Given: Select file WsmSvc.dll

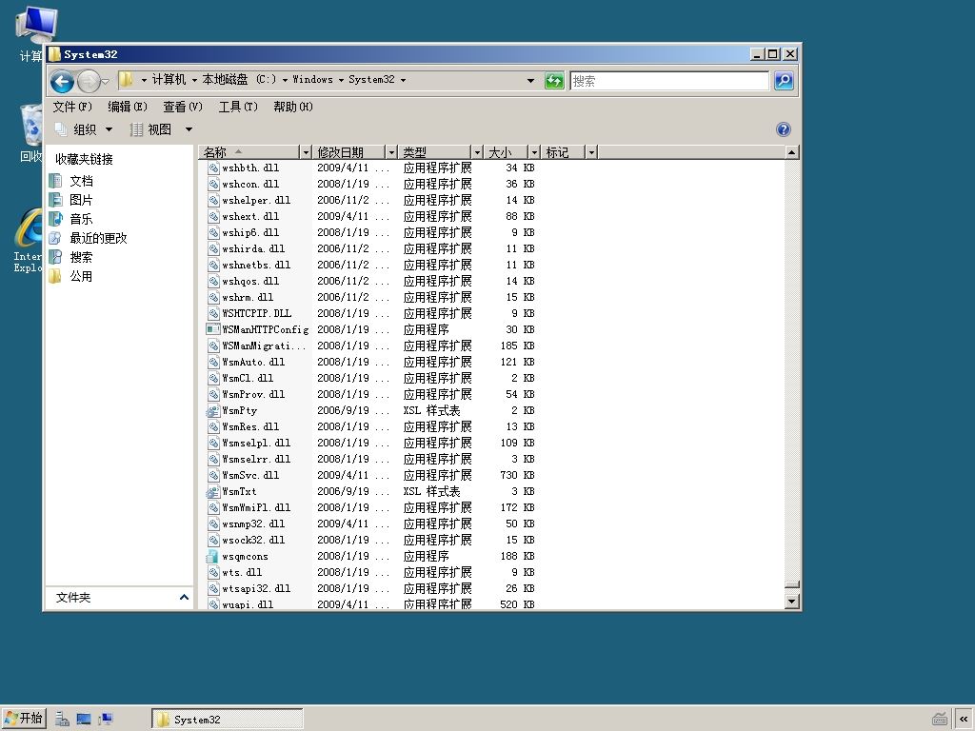Looking at the screenshot, I should pos(250,475).
